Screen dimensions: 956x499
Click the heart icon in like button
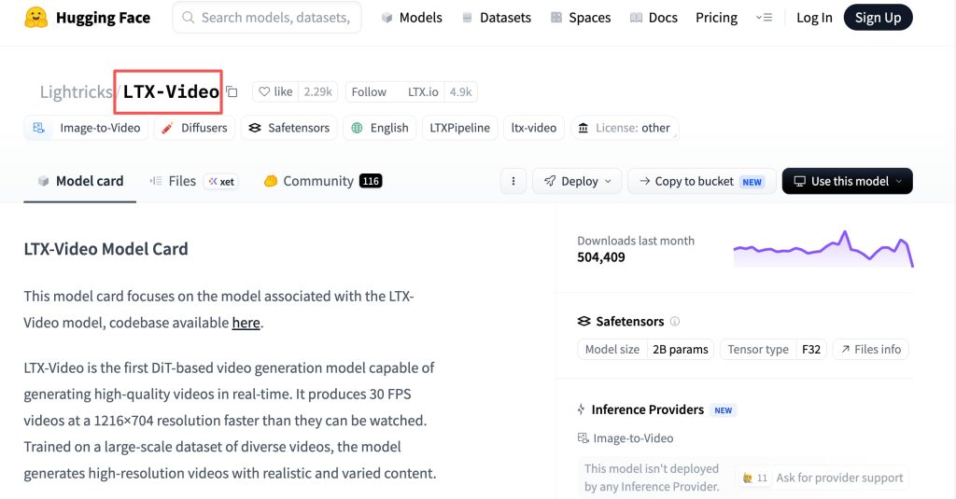click(x=264, y=91)
